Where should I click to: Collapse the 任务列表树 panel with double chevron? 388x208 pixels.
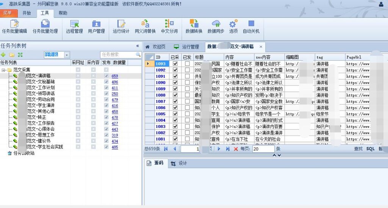point(137,46)
